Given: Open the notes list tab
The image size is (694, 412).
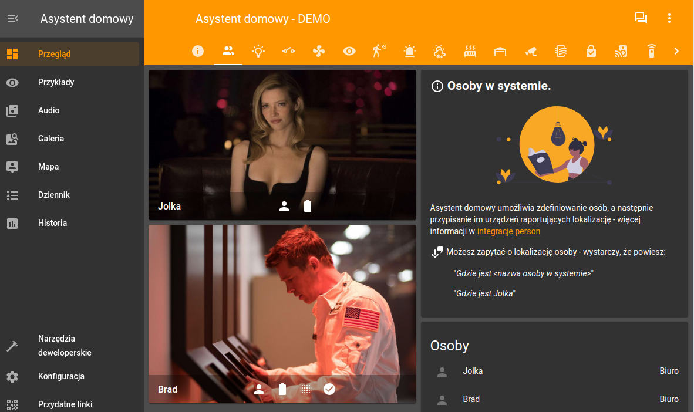Looking at the screenshot, I should tap(561, 51).
